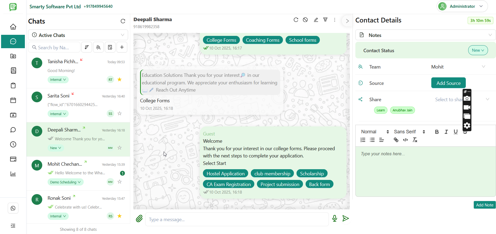Image resolution: width=496 pixels, height=234 pixels.
Task: Open the camera folder sidebar icon
Action: (13, 56)
